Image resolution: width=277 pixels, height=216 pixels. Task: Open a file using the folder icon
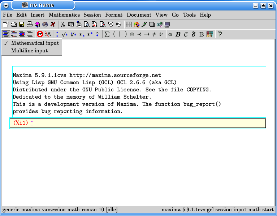click(14, 24)
